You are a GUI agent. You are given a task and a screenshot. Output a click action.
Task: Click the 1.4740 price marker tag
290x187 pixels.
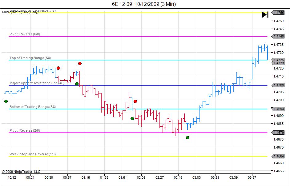(x=278, y=36)
